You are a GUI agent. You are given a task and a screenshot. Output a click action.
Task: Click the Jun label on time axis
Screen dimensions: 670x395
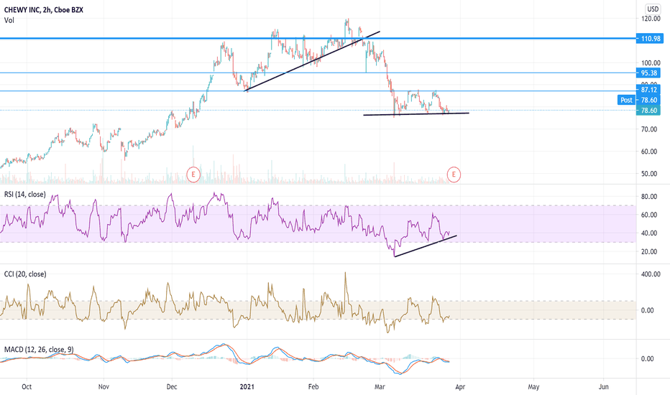(603, 387)
